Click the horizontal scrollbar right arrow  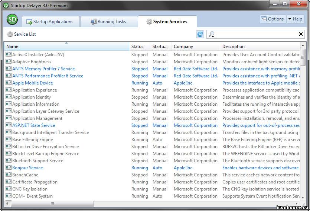point(296,204)
